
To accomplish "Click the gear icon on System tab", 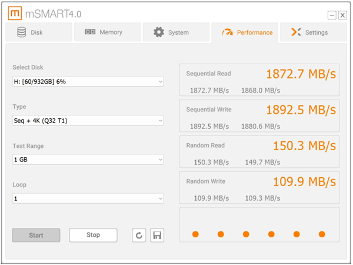I will tap(158, 32).
